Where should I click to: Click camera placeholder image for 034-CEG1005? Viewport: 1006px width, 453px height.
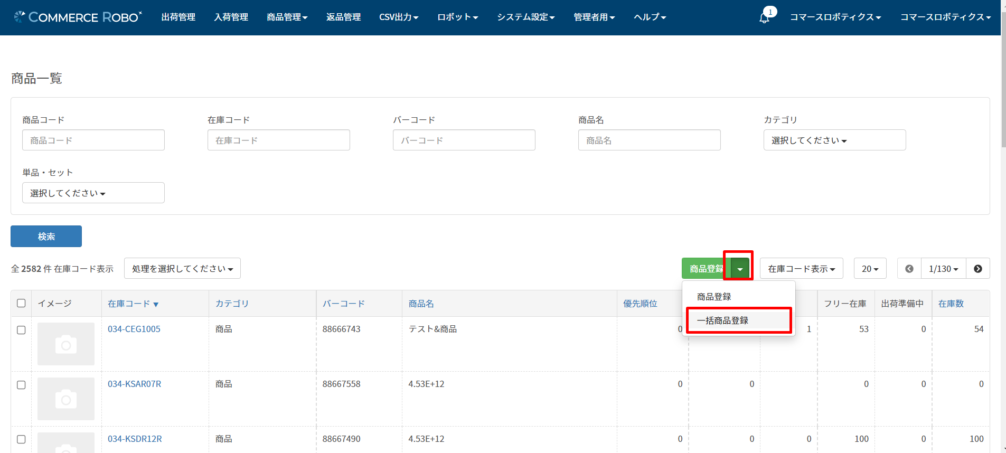coord(66,344)
